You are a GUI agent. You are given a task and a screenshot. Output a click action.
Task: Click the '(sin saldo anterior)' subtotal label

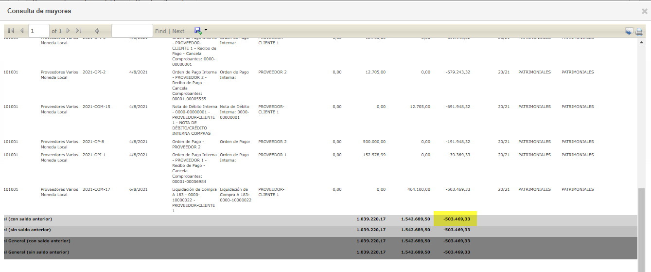[27, 230]
